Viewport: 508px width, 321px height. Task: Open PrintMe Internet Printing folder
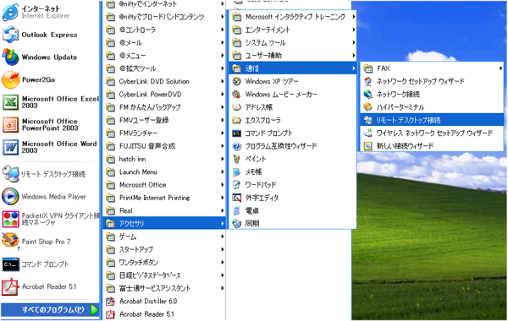pyautogui.click(x=164, y=198)
